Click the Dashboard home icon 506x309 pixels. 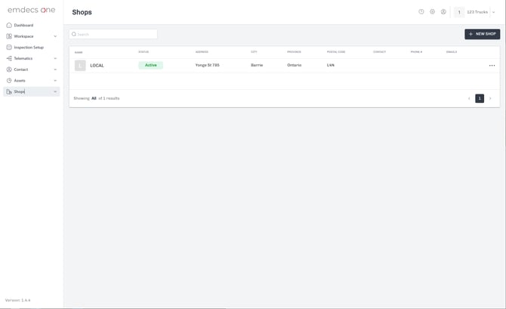9,25
